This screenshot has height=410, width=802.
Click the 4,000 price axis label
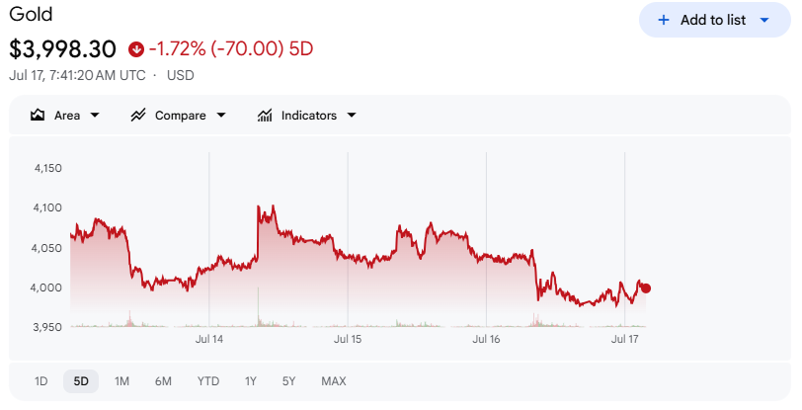coord(46,287)
